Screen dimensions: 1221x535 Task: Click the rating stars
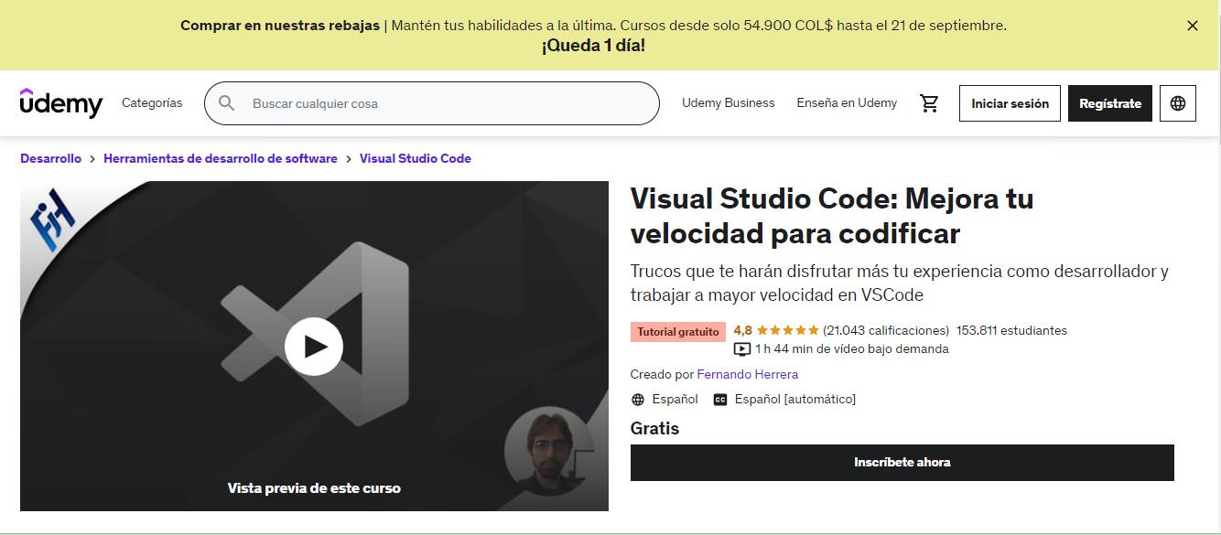point(787,330)
